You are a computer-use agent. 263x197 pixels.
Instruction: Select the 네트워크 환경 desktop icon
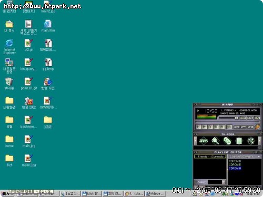pos(9,66)
